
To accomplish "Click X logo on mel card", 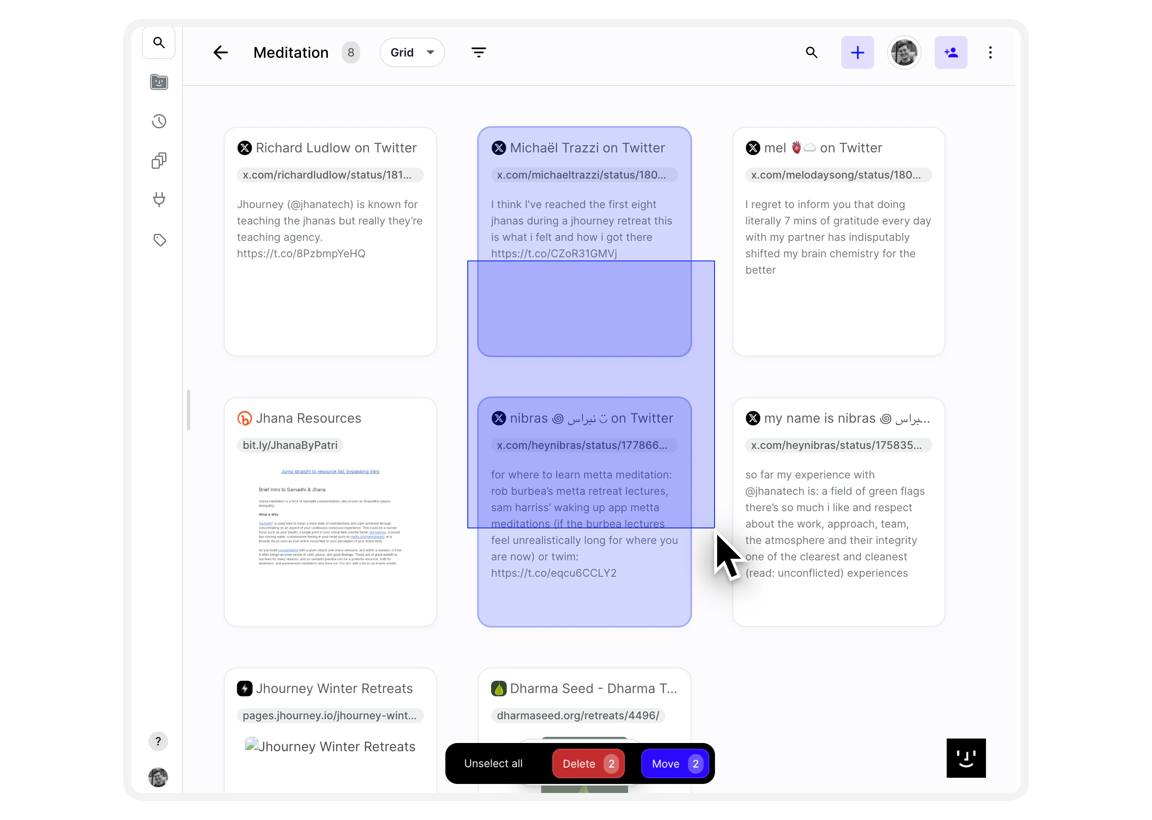I will pyautogui.click(x=753, y=148).
